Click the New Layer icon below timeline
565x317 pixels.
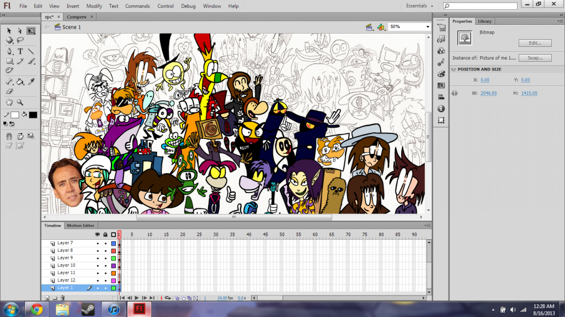click(x=47, y=298)
